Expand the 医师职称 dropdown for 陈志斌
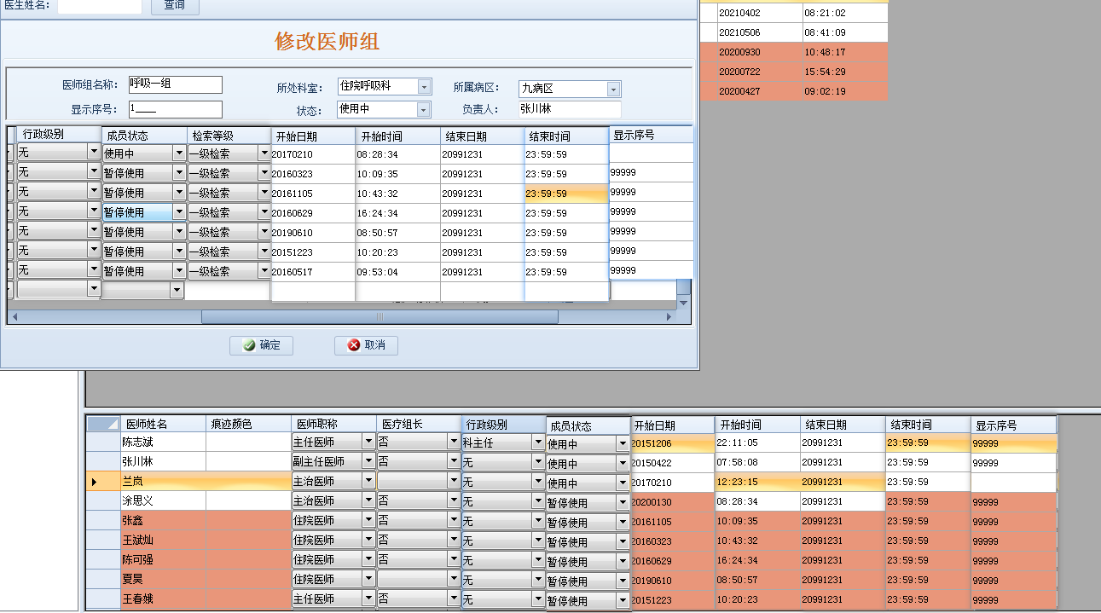 point(368,442)
